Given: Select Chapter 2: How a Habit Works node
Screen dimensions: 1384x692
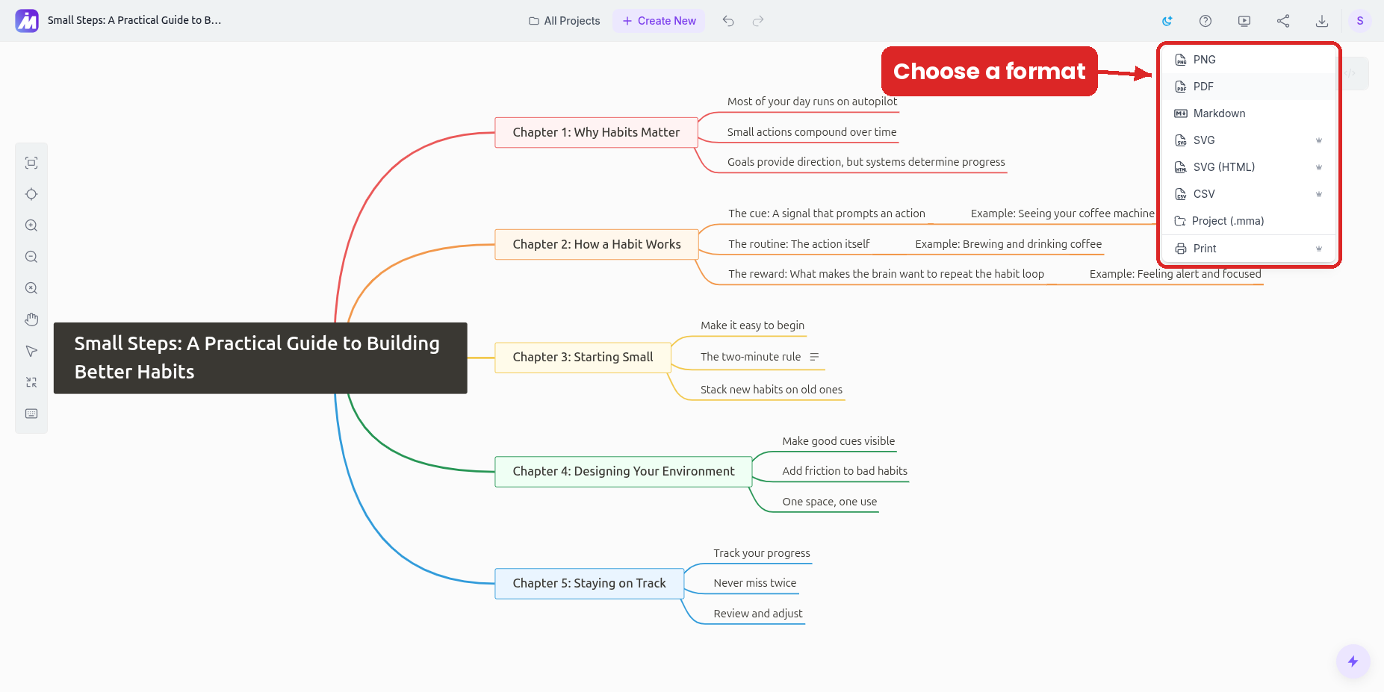Looking at the screenshot, I should pyautogui.click(x=597, y=244).
